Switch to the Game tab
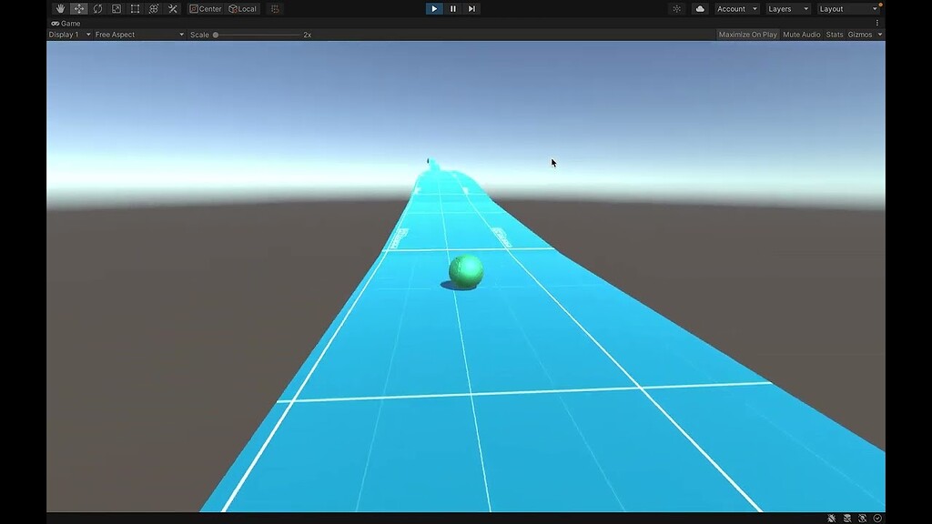Screen dimensions: 932x524 (x=64, y=23)
